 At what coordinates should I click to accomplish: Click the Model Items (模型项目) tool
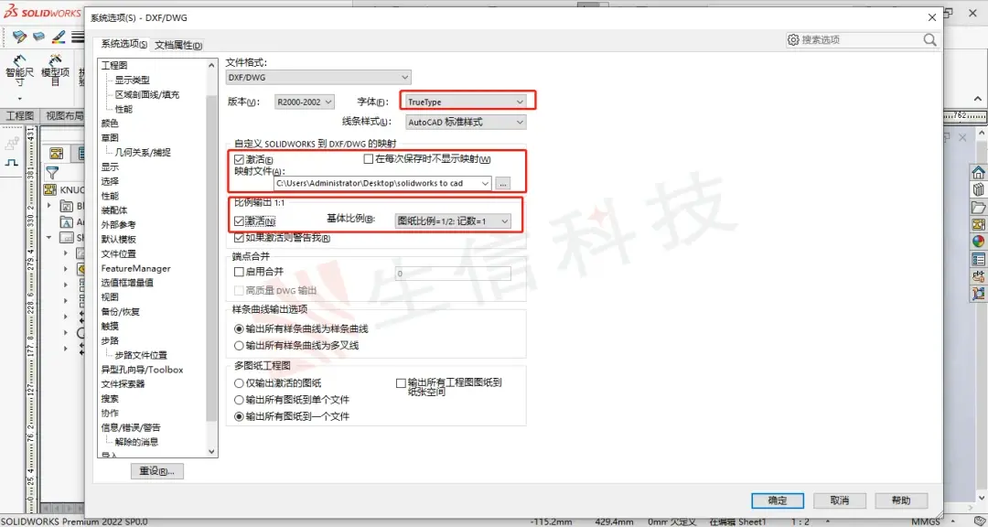tap(55, 70)
